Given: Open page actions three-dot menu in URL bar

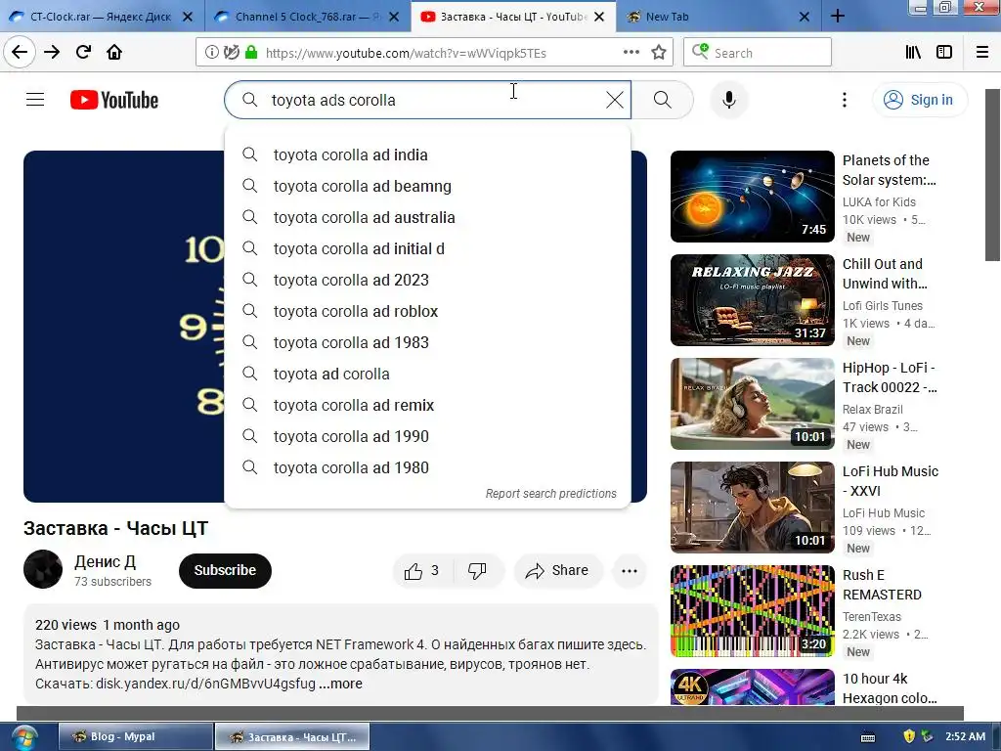Looking at the screenshot, I should tap(631, 53).
